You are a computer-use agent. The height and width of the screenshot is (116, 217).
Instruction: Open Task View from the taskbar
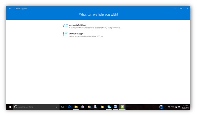tap(63, 107)
